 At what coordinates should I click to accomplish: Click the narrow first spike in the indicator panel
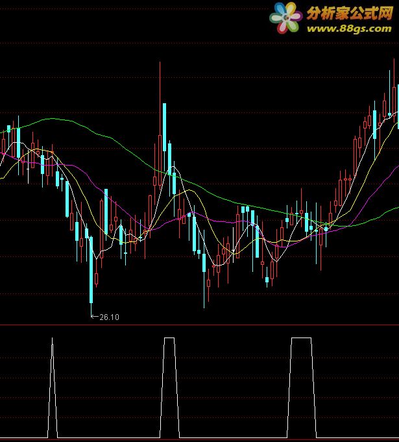pyautogui.click(x=52, y=387)
